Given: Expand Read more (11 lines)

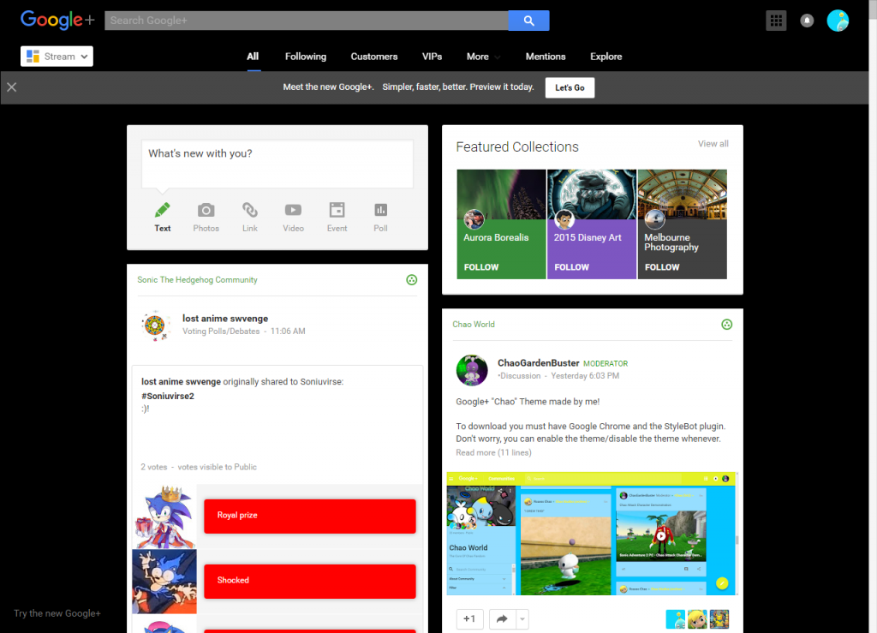Looking at the screenshot, I should pyautogui.click(x=493, y=452).
